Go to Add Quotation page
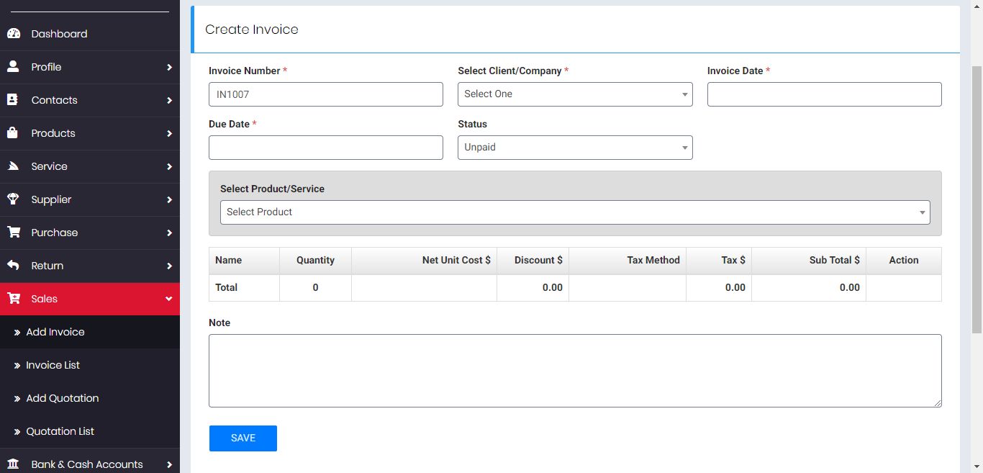Screen dimensions: 983x473 coord(63,398)
